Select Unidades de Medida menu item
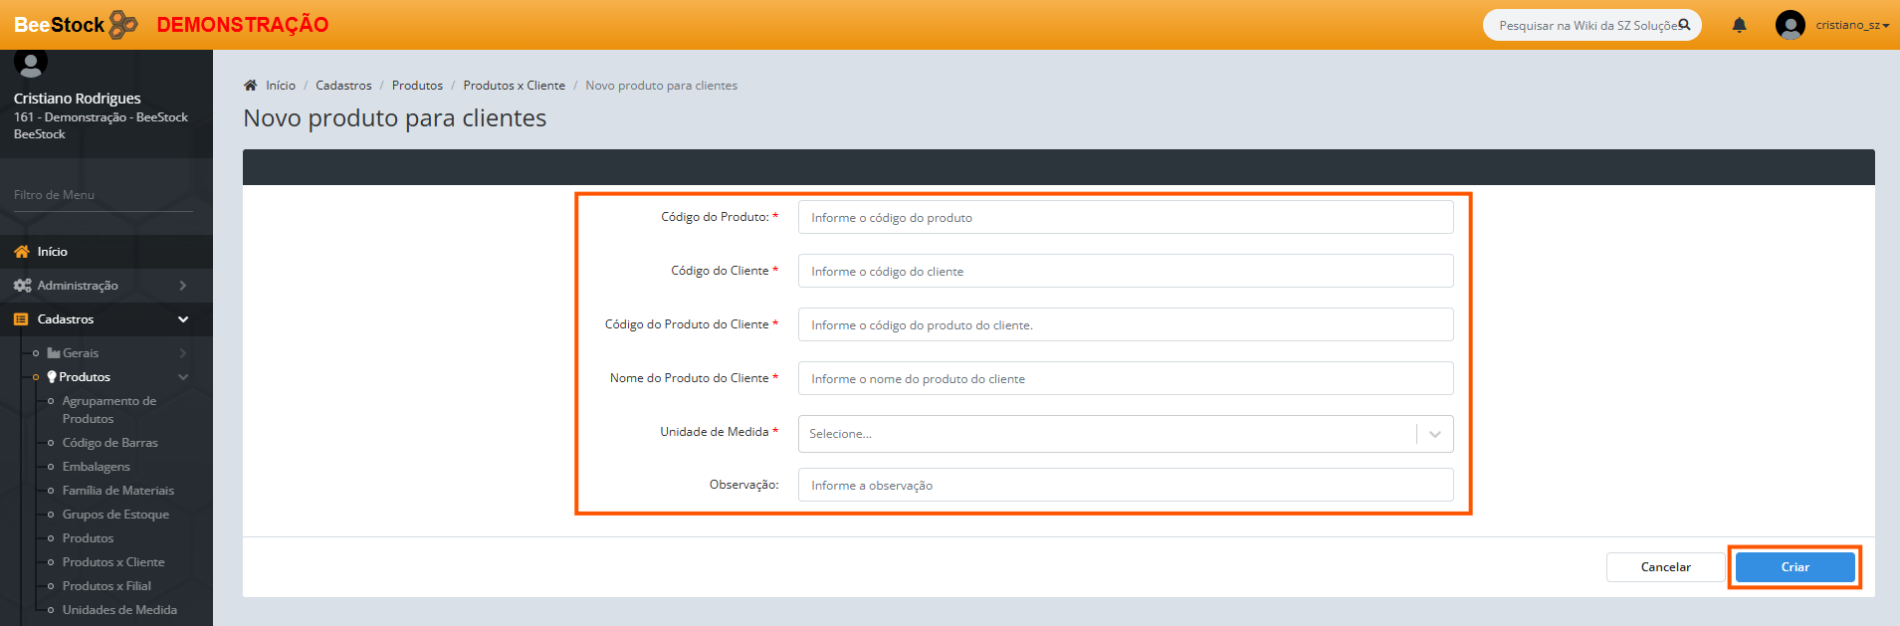 [119, 610]
